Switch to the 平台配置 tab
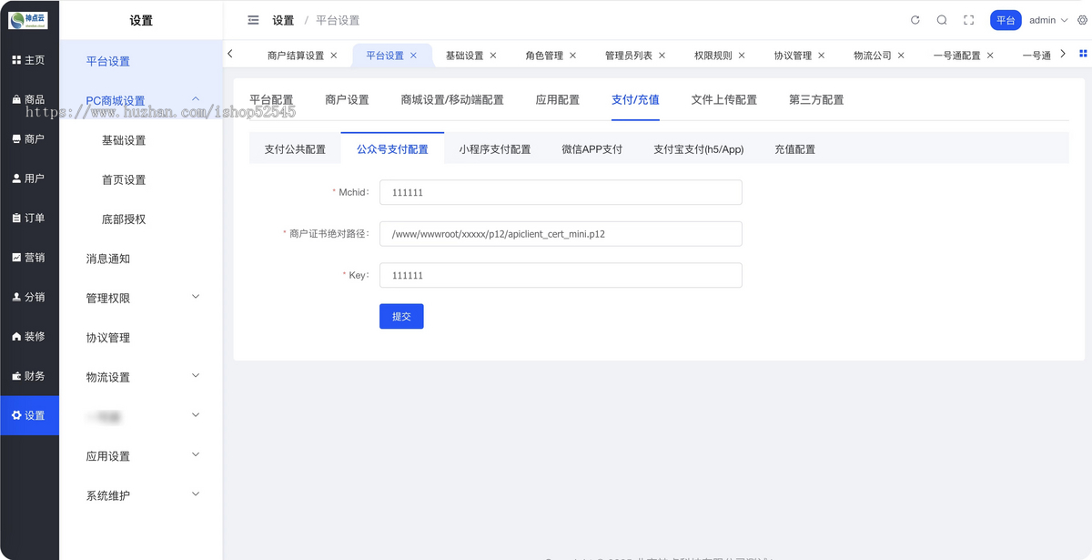The height and width of the screenshot is (560, 1092). [271, 99]
